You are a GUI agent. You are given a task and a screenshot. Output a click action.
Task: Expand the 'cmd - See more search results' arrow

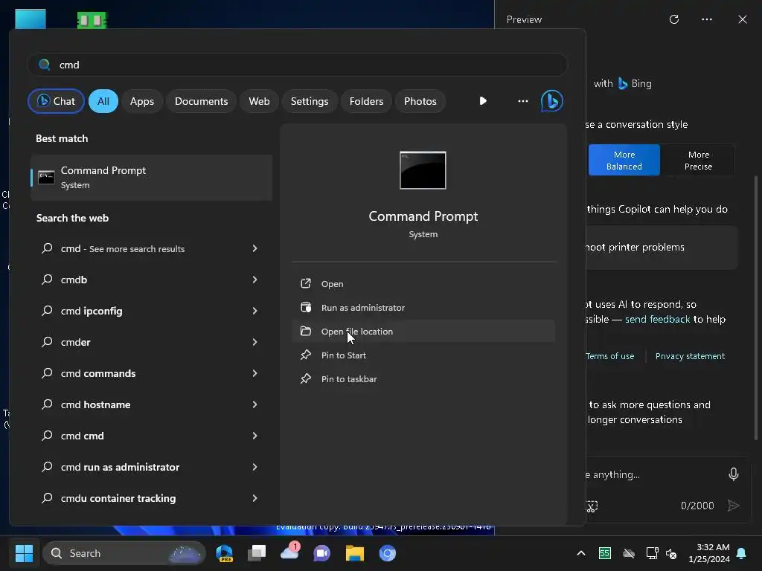pos(254,248)
